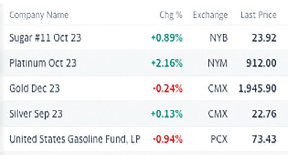Select the 912.00 last price cell
Image resolution: width=288 pixels, height=155 pixels.
tap(261, 63)
